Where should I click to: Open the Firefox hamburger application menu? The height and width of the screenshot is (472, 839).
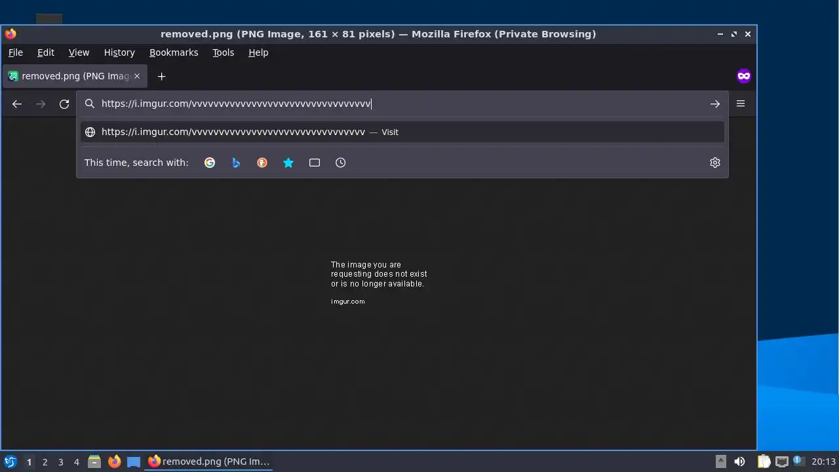pos(741,104)
